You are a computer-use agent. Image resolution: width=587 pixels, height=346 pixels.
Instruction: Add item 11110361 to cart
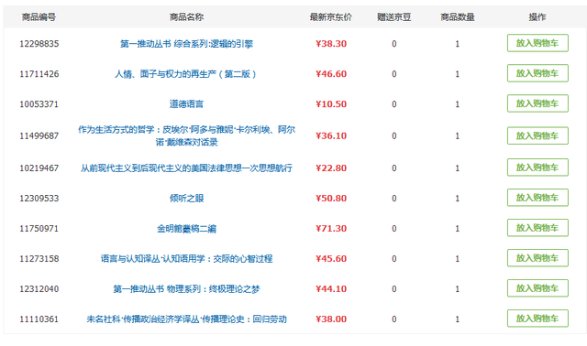point(537,319)
